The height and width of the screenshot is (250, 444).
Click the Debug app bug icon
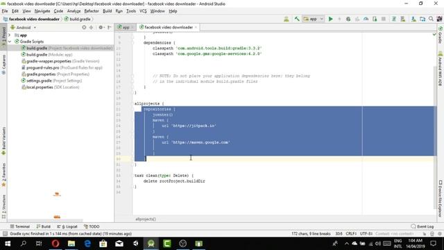pos(348,19)
